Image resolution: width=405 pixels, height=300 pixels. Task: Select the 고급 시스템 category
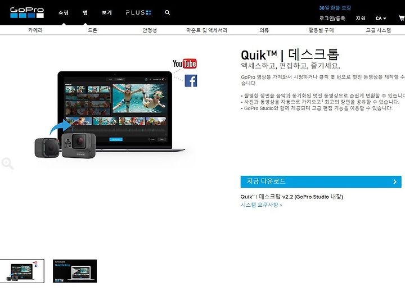tap(378, 30)
